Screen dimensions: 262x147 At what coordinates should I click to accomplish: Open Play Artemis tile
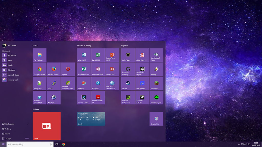[x=142, y=83]
